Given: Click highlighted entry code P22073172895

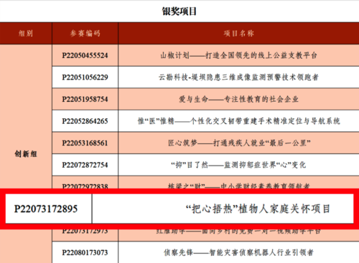Looking at the screenshot, I should click(46, 209).
